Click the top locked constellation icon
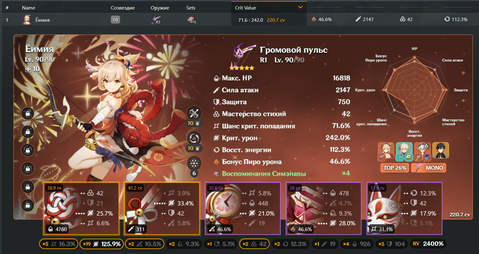The width and height of the screenshot is (479, 254). click(x=28, y=114)
